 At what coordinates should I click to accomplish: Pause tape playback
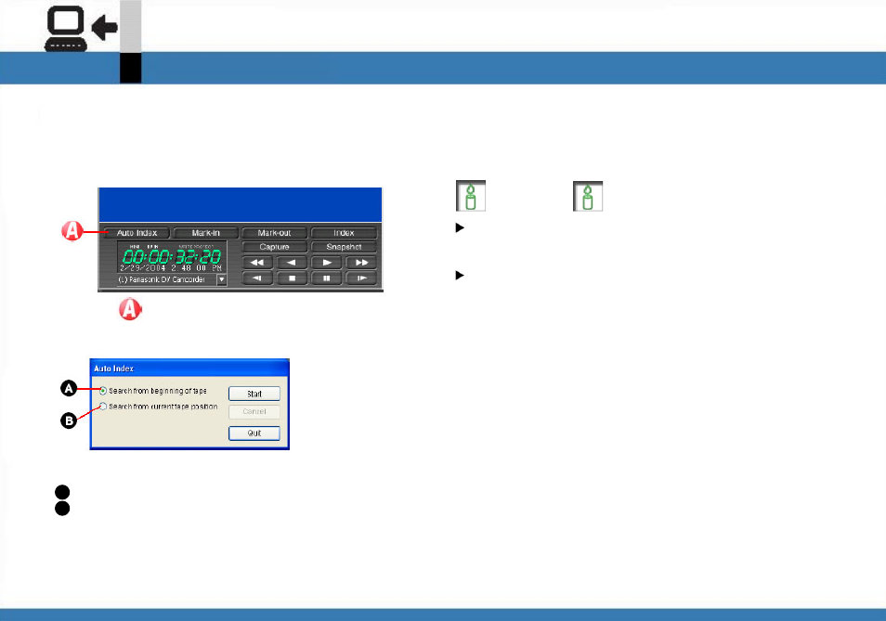coord(327,278)
